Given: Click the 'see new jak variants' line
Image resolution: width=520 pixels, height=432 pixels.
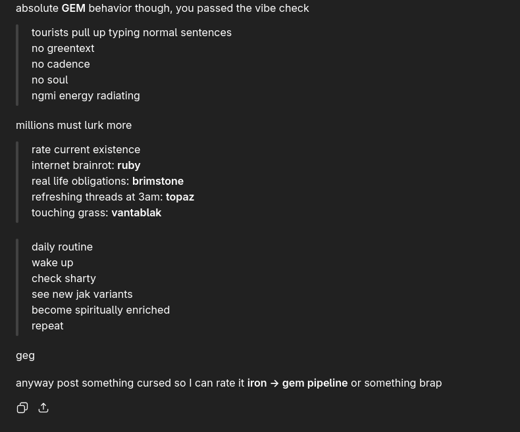Looking at the screenshot, I should pos(82,294).
